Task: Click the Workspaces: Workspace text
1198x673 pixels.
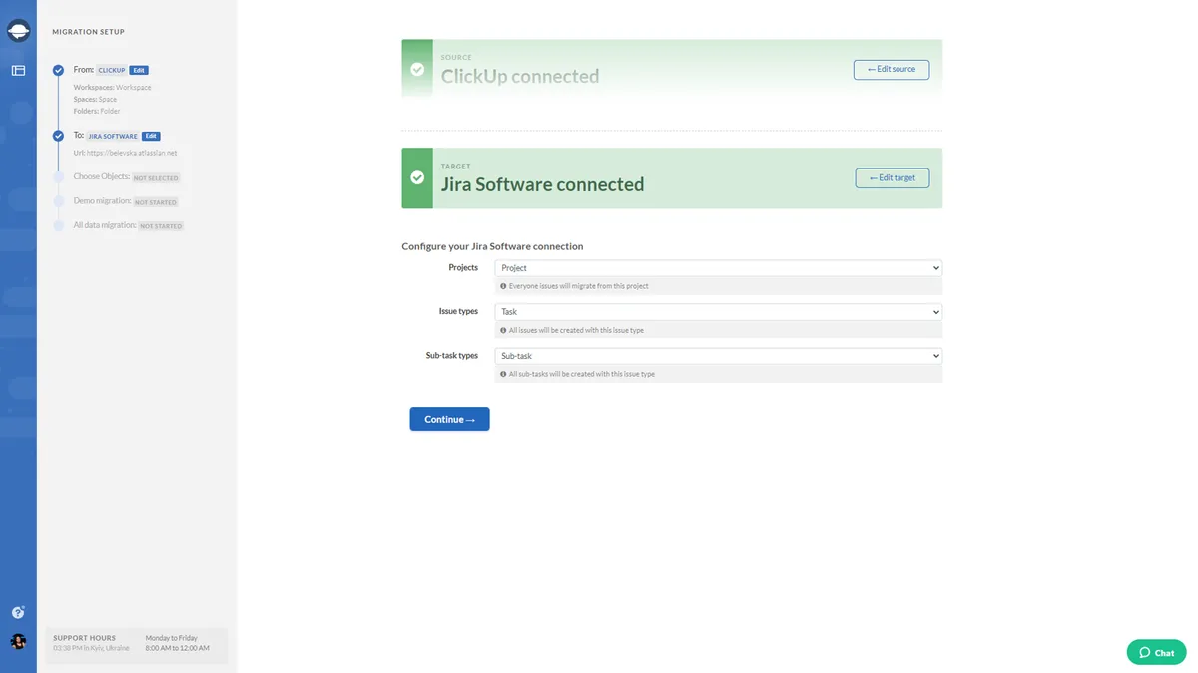Action: (112, 88)
